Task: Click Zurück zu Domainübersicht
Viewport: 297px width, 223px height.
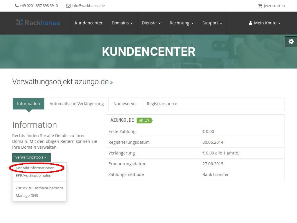Action: [39, 188]
